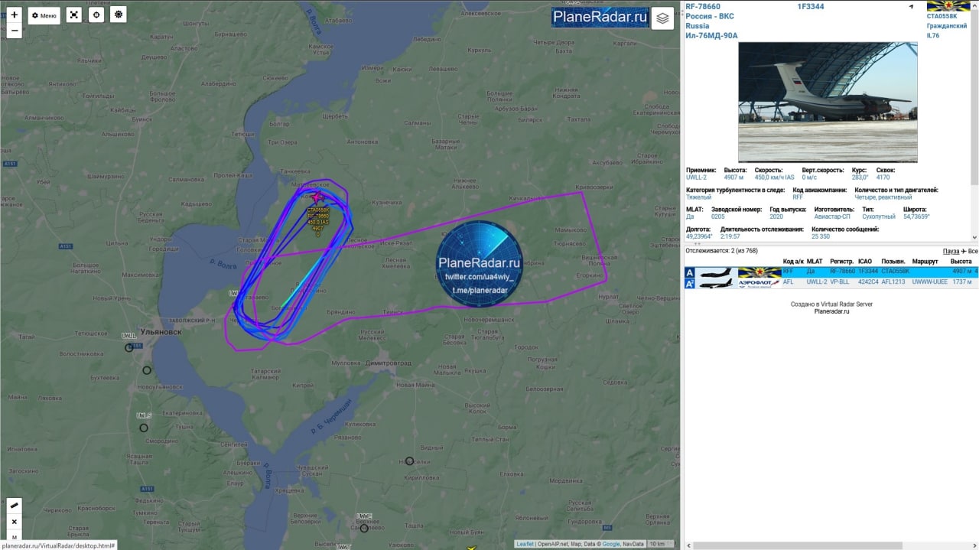Open the Меню settings menu
Viewport: 979px width, 550px height.
tap(44, 15)
